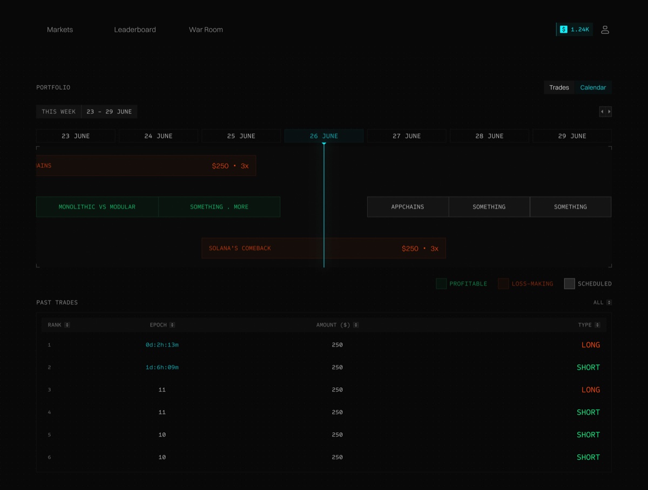648x490 pixels.
Task: Select the 27 JUNE day header
Action: pos(407,136)
